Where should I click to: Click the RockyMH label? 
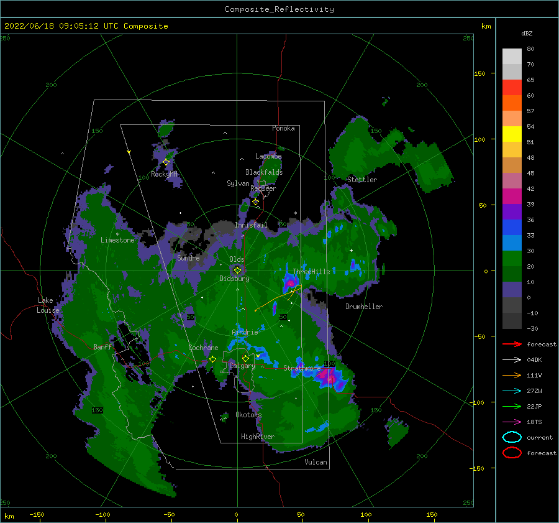(x=165, y=174)
